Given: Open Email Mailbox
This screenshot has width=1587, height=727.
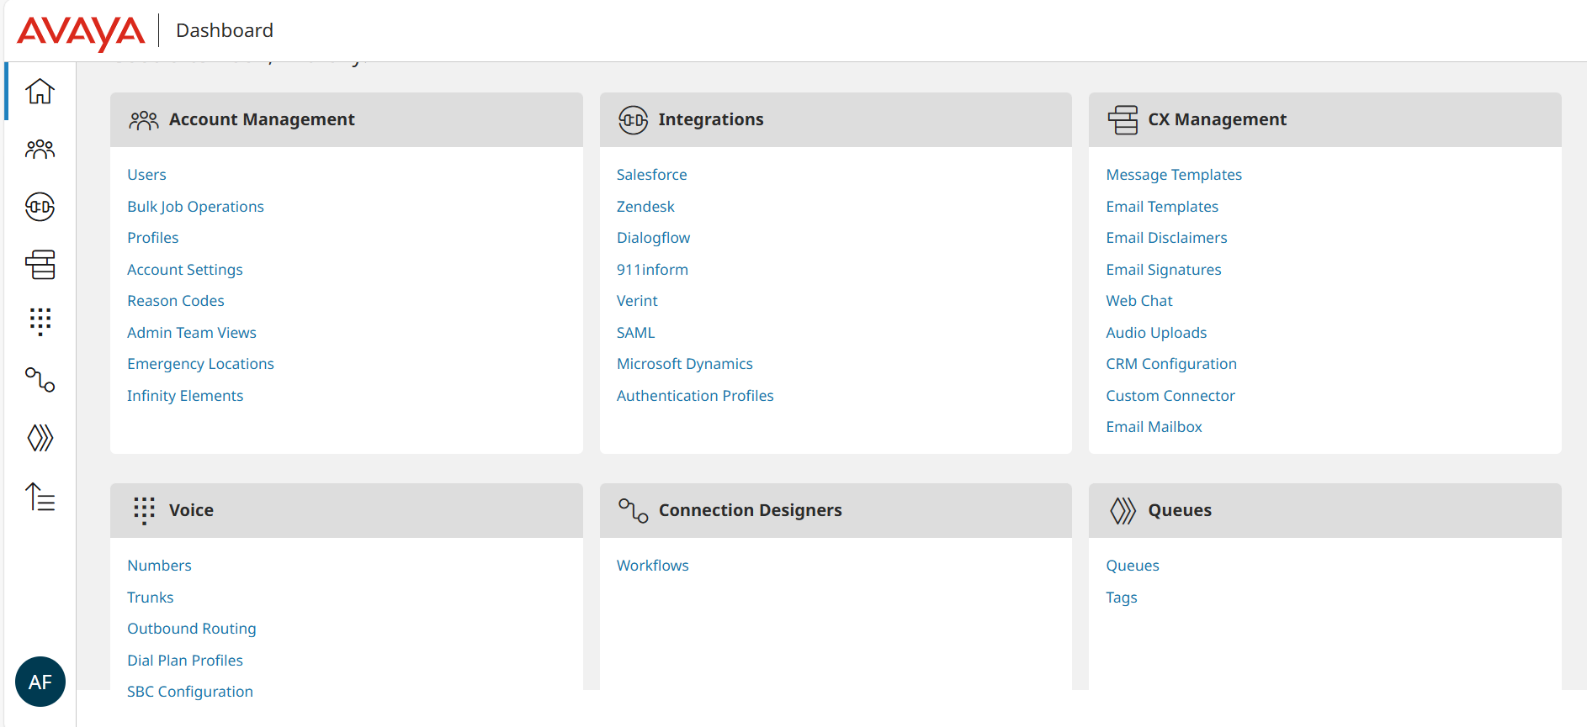Looking at the screenshot, I should coord(1154,427).
